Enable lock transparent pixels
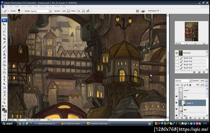This screenshot has height=133, width=210. pos(182,85)
